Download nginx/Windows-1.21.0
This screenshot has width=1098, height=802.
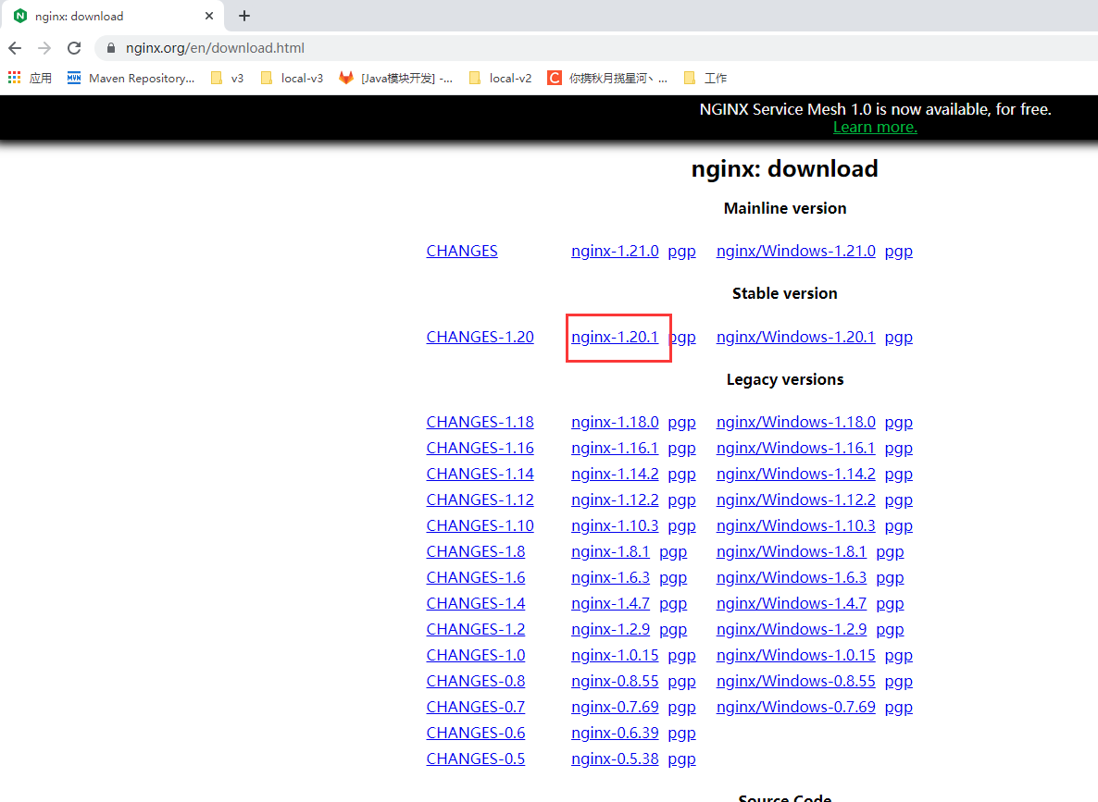click(x=795, y=252)
